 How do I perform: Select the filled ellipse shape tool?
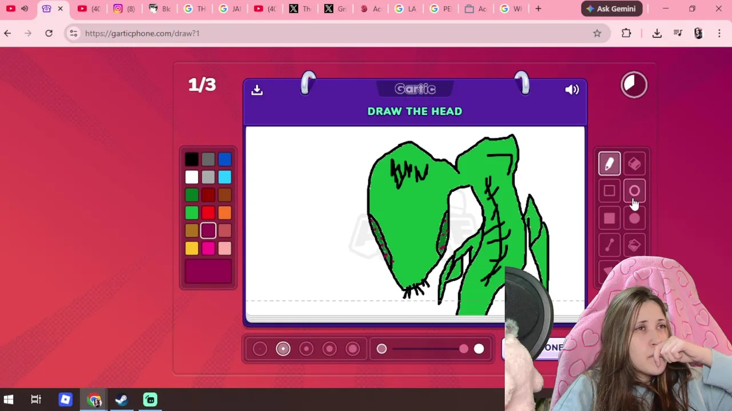[634, 219]
